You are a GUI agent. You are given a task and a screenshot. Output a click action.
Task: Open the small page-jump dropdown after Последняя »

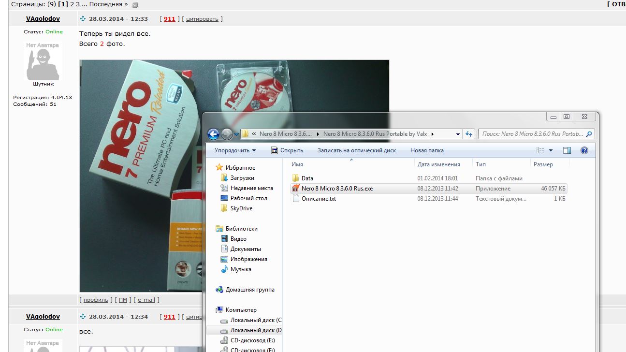pyautogui.click(x=135, y=5)
